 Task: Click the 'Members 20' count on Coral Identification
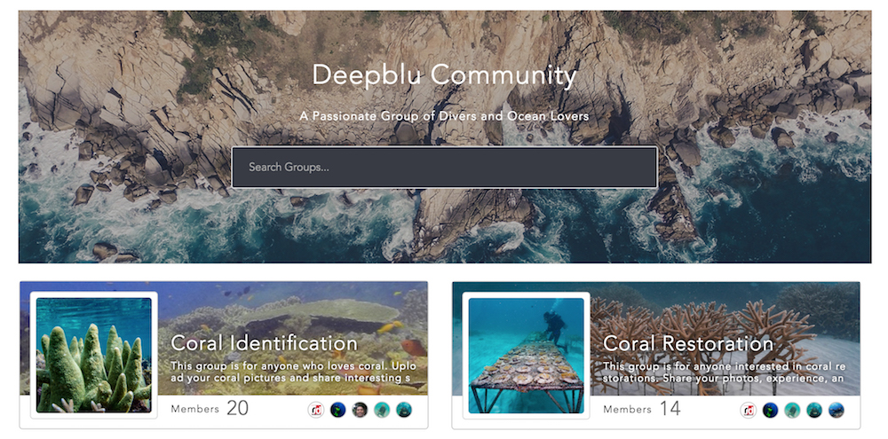pyautogui.click(x=210, y=409)
